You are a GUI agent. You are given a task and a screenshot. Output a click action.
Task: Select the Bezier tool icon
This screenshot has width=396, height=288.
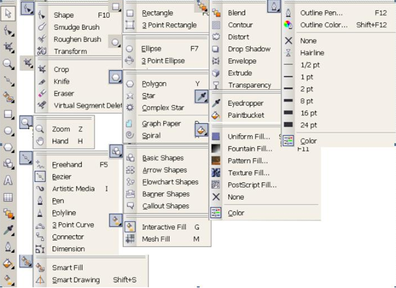(x=40, y=177)
